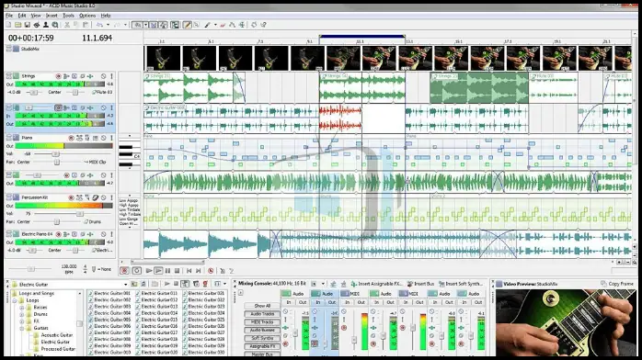This screenshot has height=360, width=642.
Task: Click Copy Frame in Video Preview
Action: pyautogui.click(x=617, y=284)
